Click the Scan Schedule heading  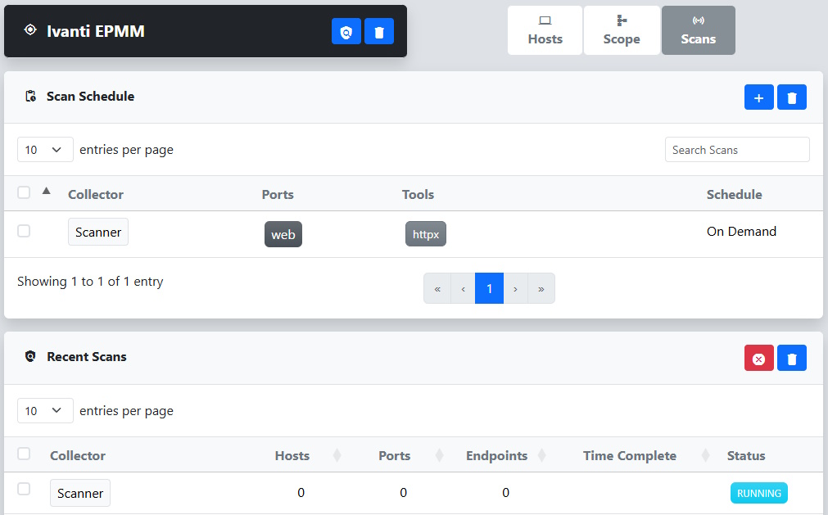90,97
